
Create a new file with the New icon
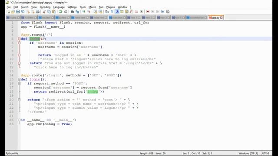point(8,12)
